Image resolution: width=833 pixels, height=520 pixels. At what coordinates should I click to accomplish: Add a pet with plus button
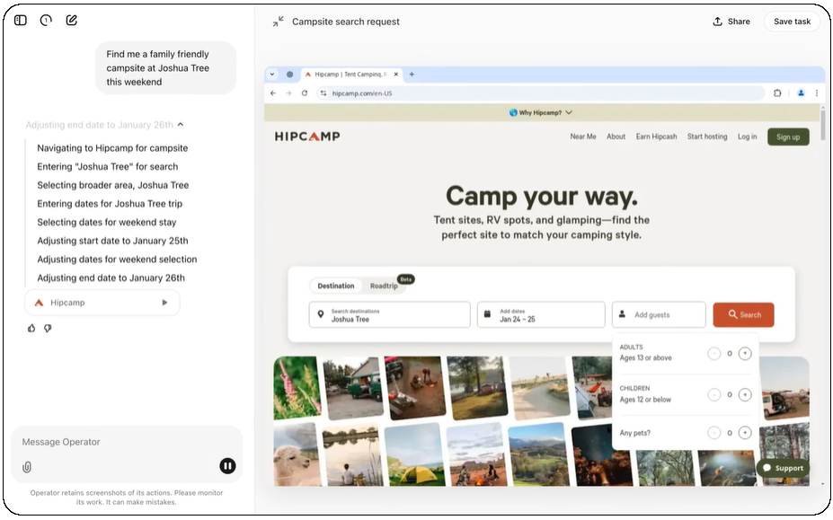(744, 433)
